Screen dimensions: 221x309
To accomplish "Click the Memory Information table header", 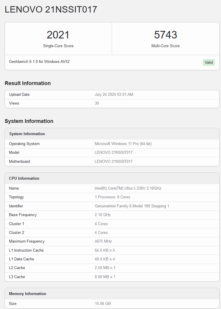I will [x=28, y=294].
